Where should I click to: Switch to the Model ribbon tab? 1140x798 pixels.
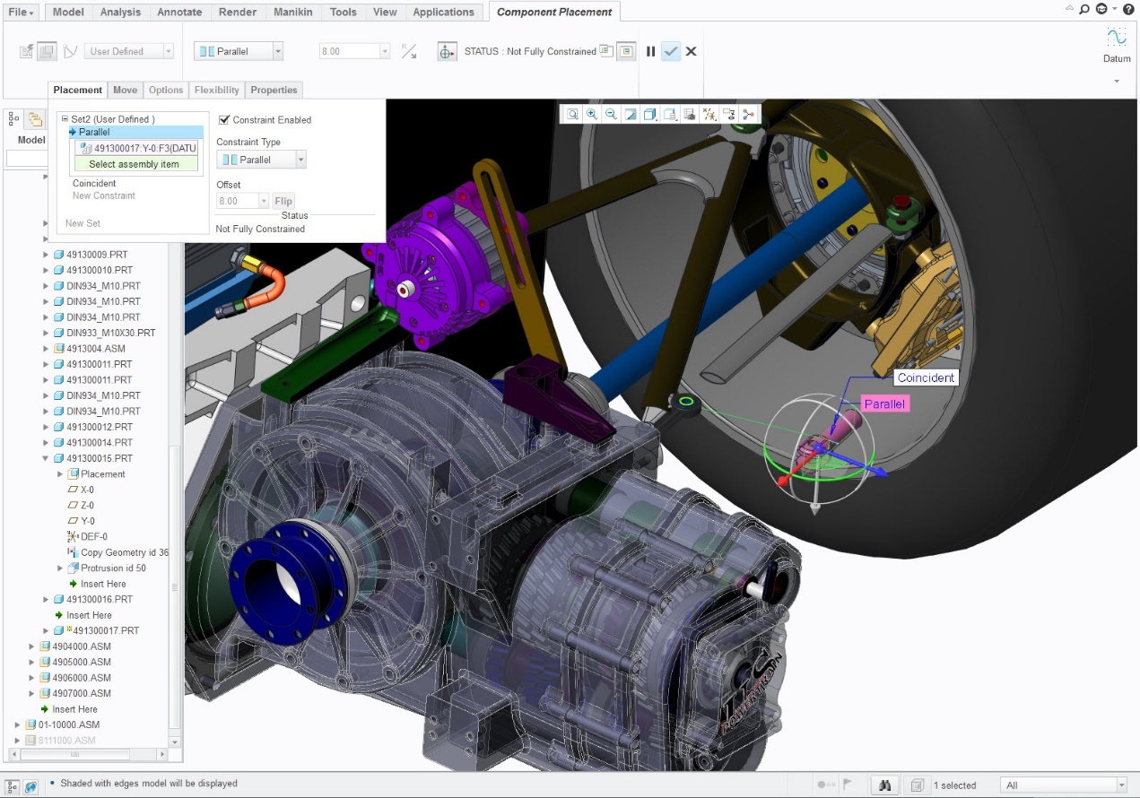69,12
